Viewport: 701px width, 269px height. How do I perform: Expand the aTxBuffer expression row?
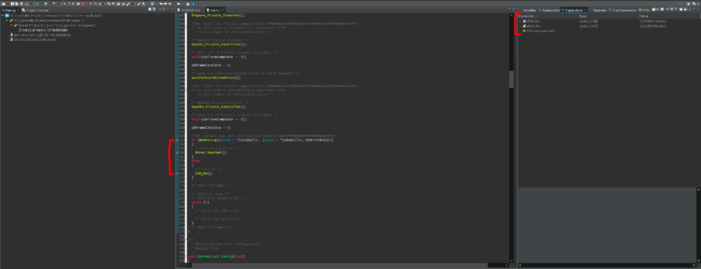520,21
